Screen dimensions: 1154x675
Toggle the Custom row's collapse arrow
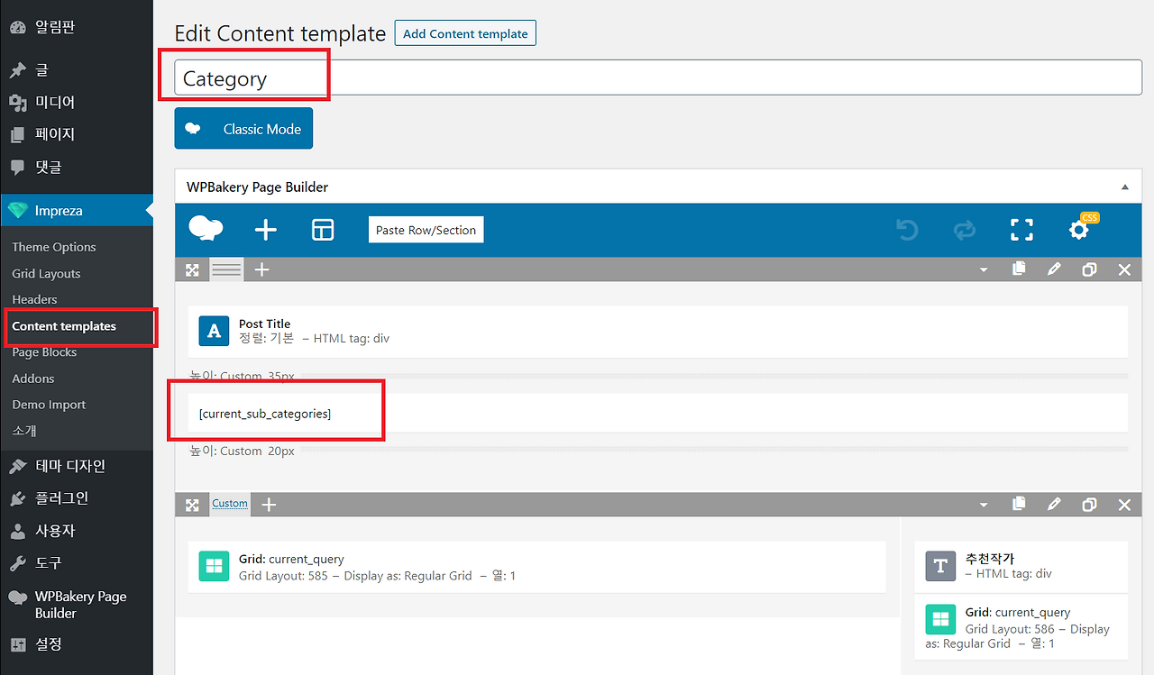(984, 505)
